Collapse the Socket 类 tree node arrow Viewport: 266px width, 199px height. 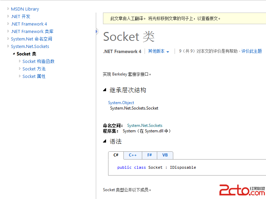(x=14, y=54)
